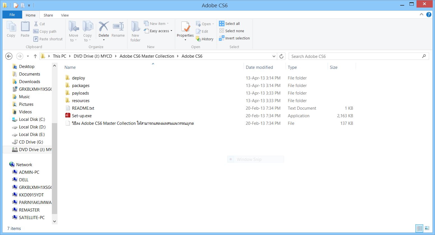
Task: Minimize the ribbon with the chevron
Action: tap(422, 15)
